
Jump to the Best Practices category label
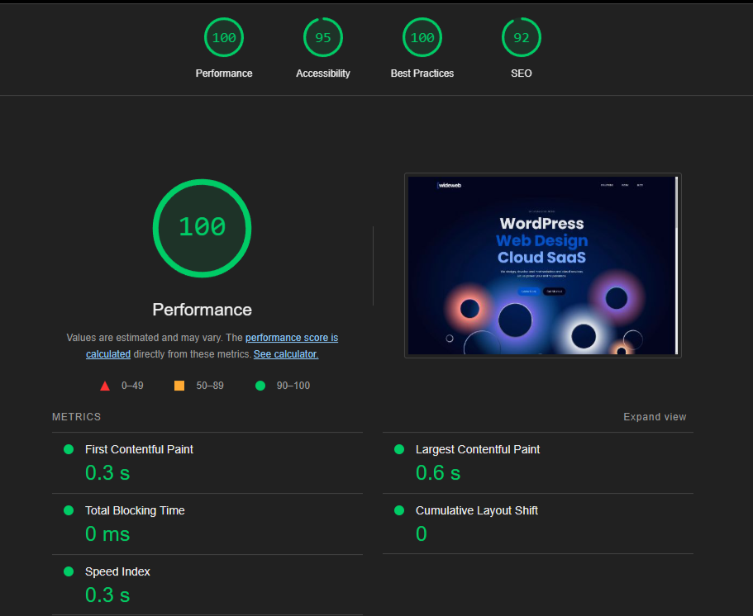(422, 73)
